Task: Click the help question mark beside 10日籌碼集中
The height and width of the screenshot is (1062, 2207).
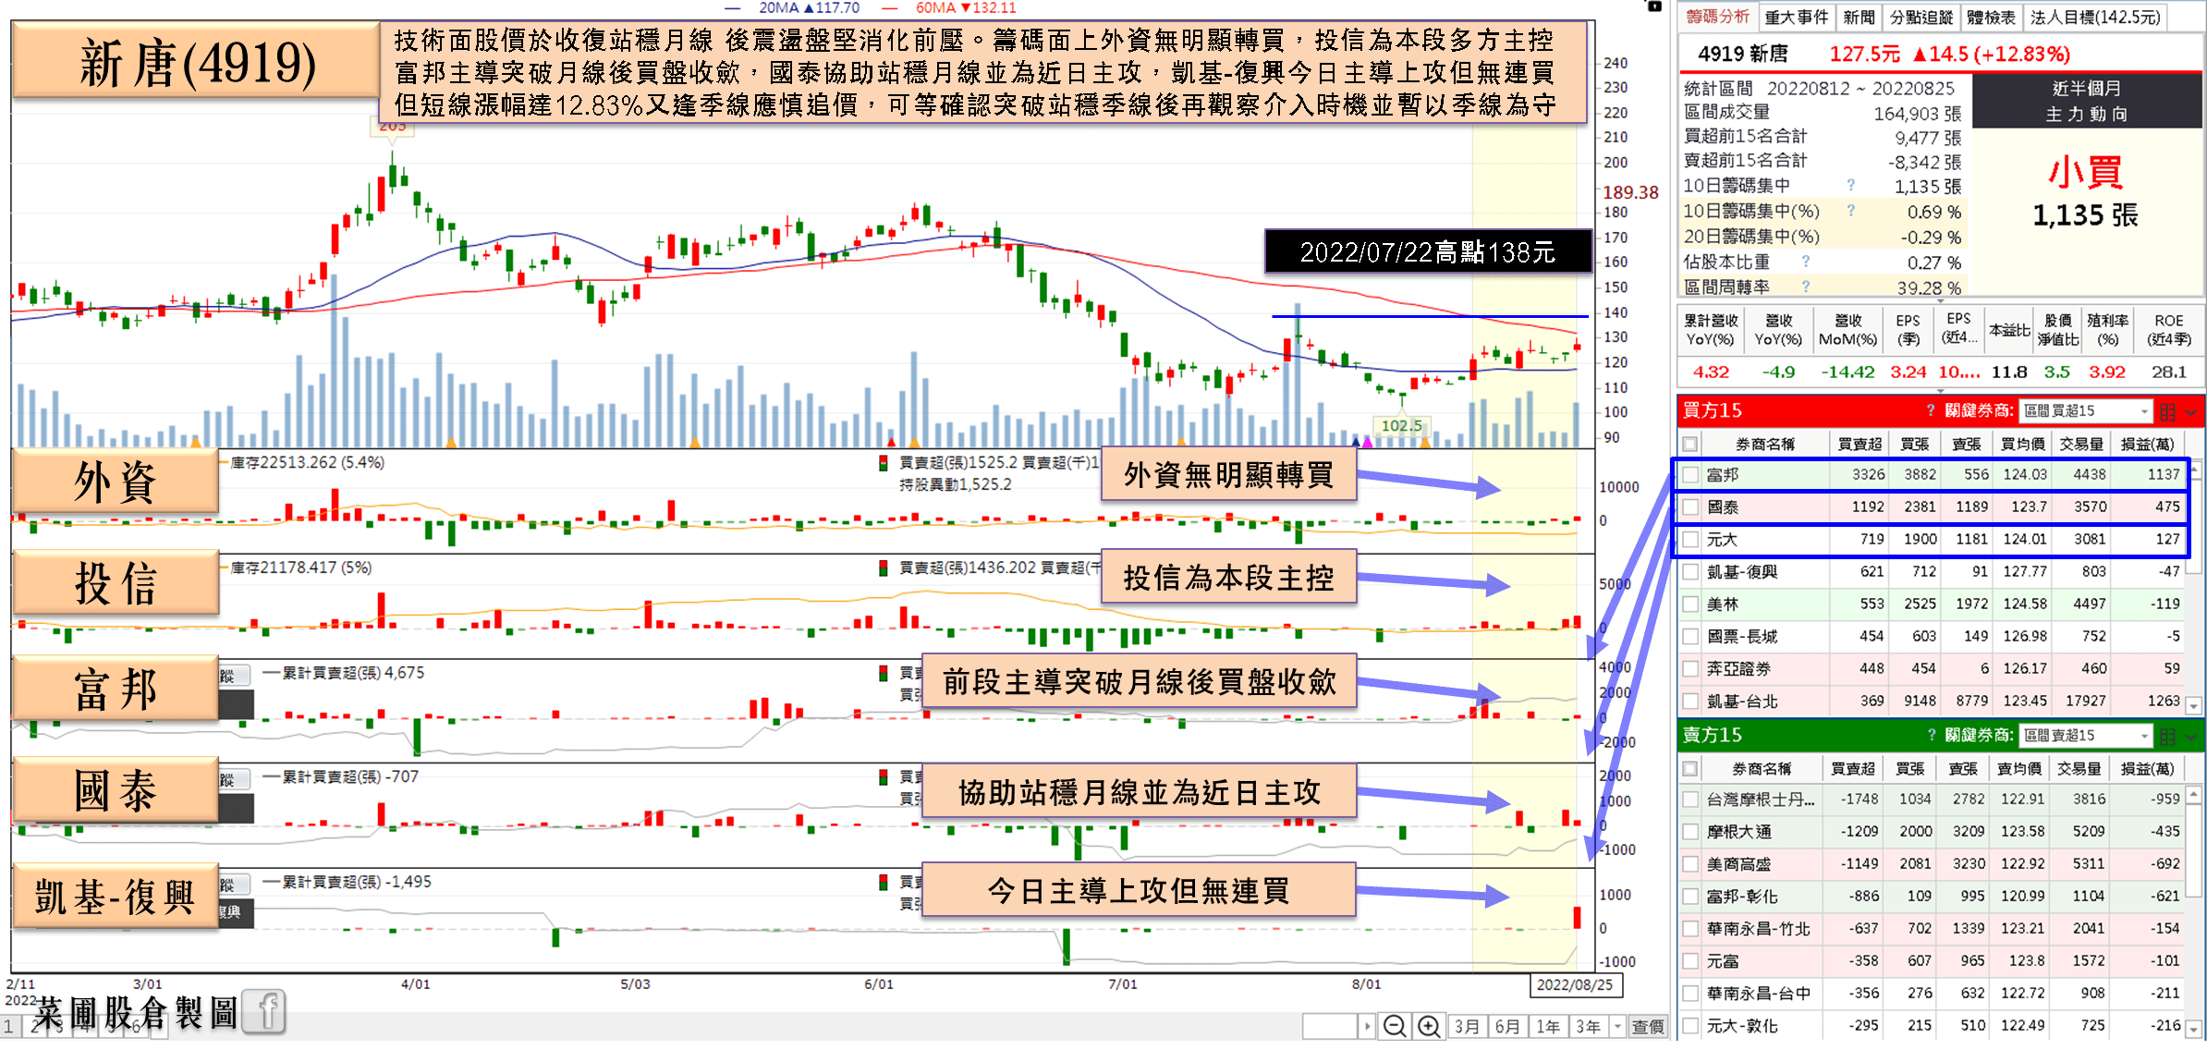Action: point(1850,185)
